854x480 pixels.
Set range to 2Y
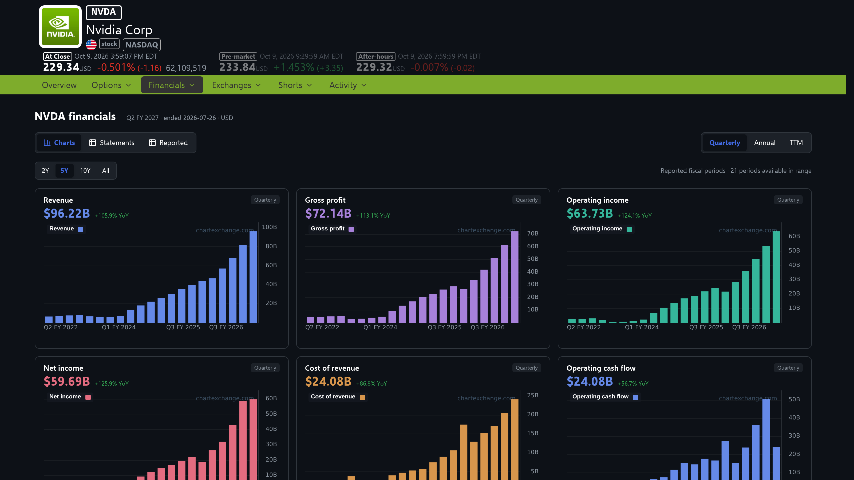[45, 171]
